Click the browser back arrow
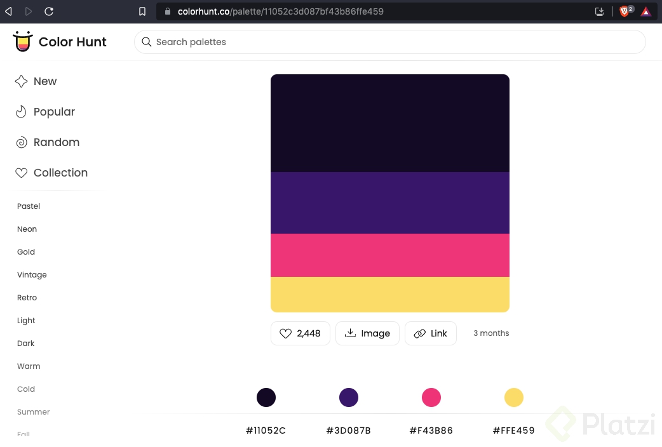662x447 pixels. [x=8, y=11]
